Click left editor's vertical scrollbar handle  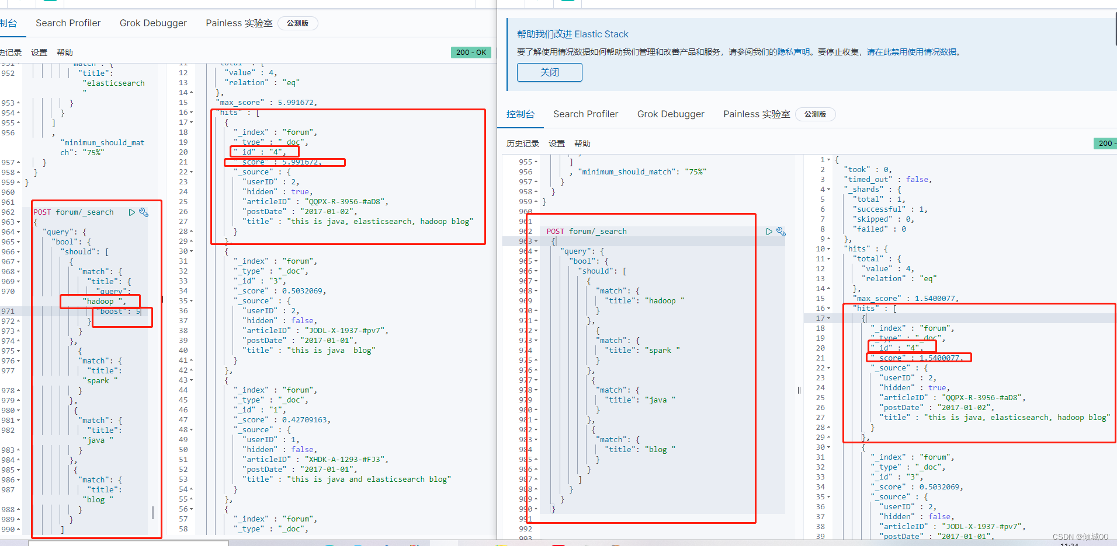pyautogui.click(x=153, y=512)
